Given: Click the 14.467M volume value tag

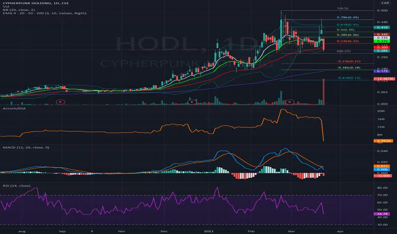Looking at the screenshot, I should 384,79.
